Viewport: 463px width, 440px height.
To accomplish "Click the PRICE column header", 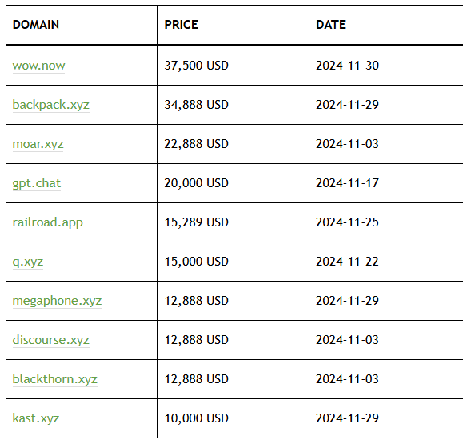I will (181, 25).
